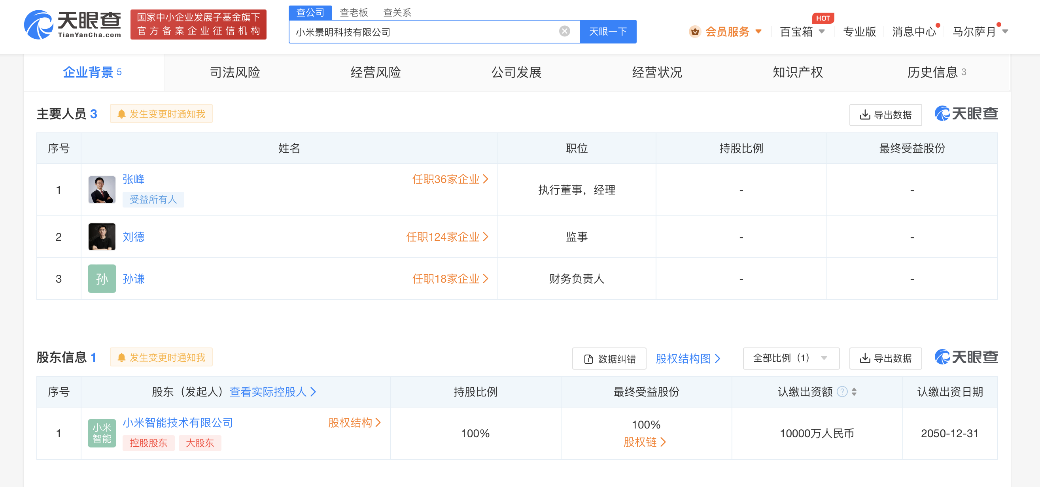
Task: Open 小米智能技术有限公司 link
Action: [x=178, y=423]
